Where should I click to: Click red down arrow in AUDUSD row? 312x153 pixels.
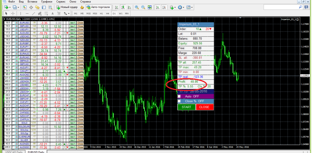click(x=67, y=33)
